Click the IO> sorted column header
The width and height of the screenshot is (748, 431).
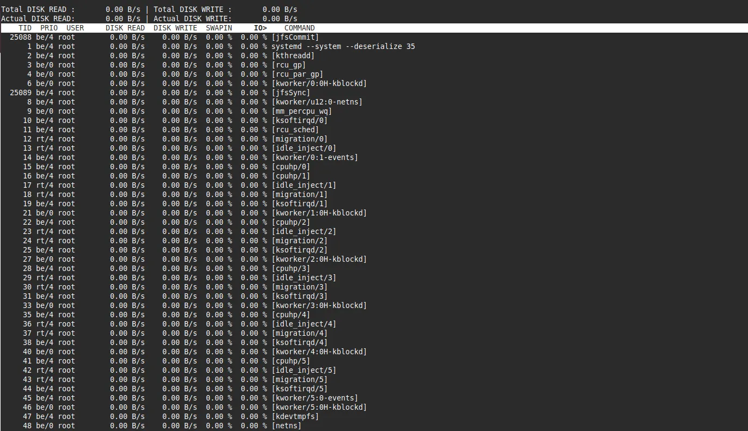point(260,28)
